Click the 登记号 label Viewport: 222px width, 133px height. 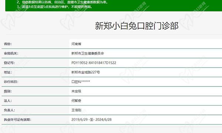9,63
